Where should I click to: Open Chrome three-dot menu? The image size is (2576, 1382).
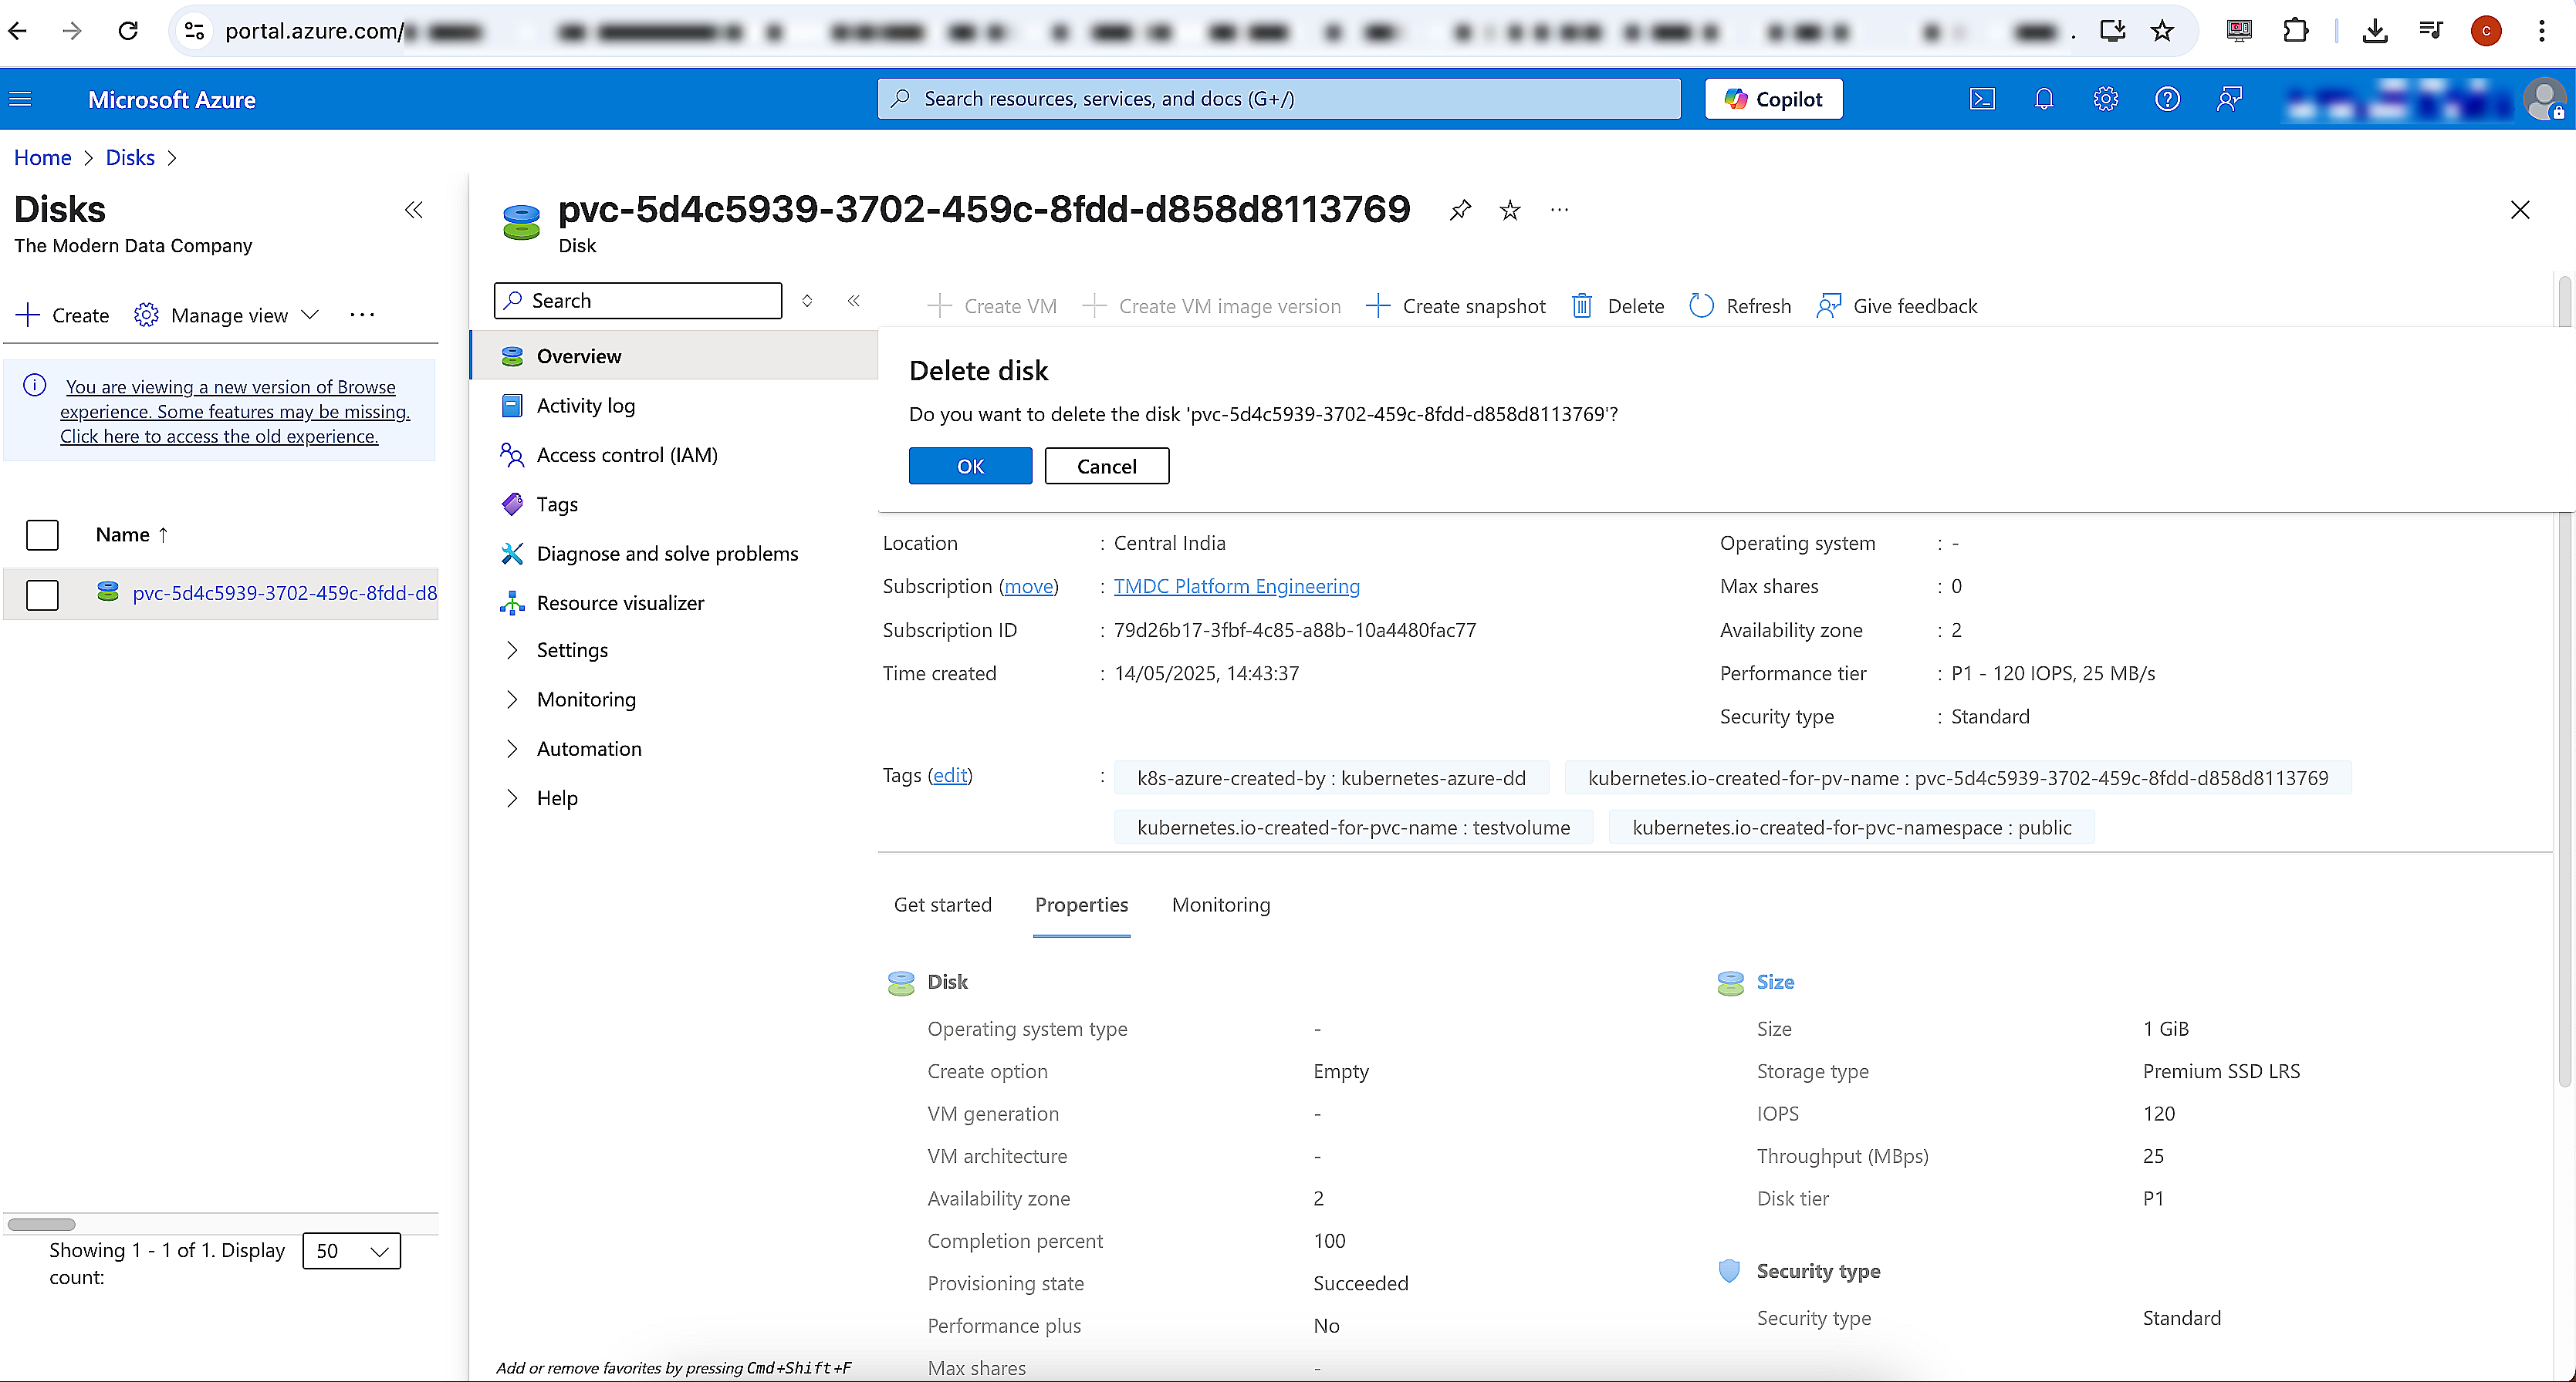(2541, 31)
